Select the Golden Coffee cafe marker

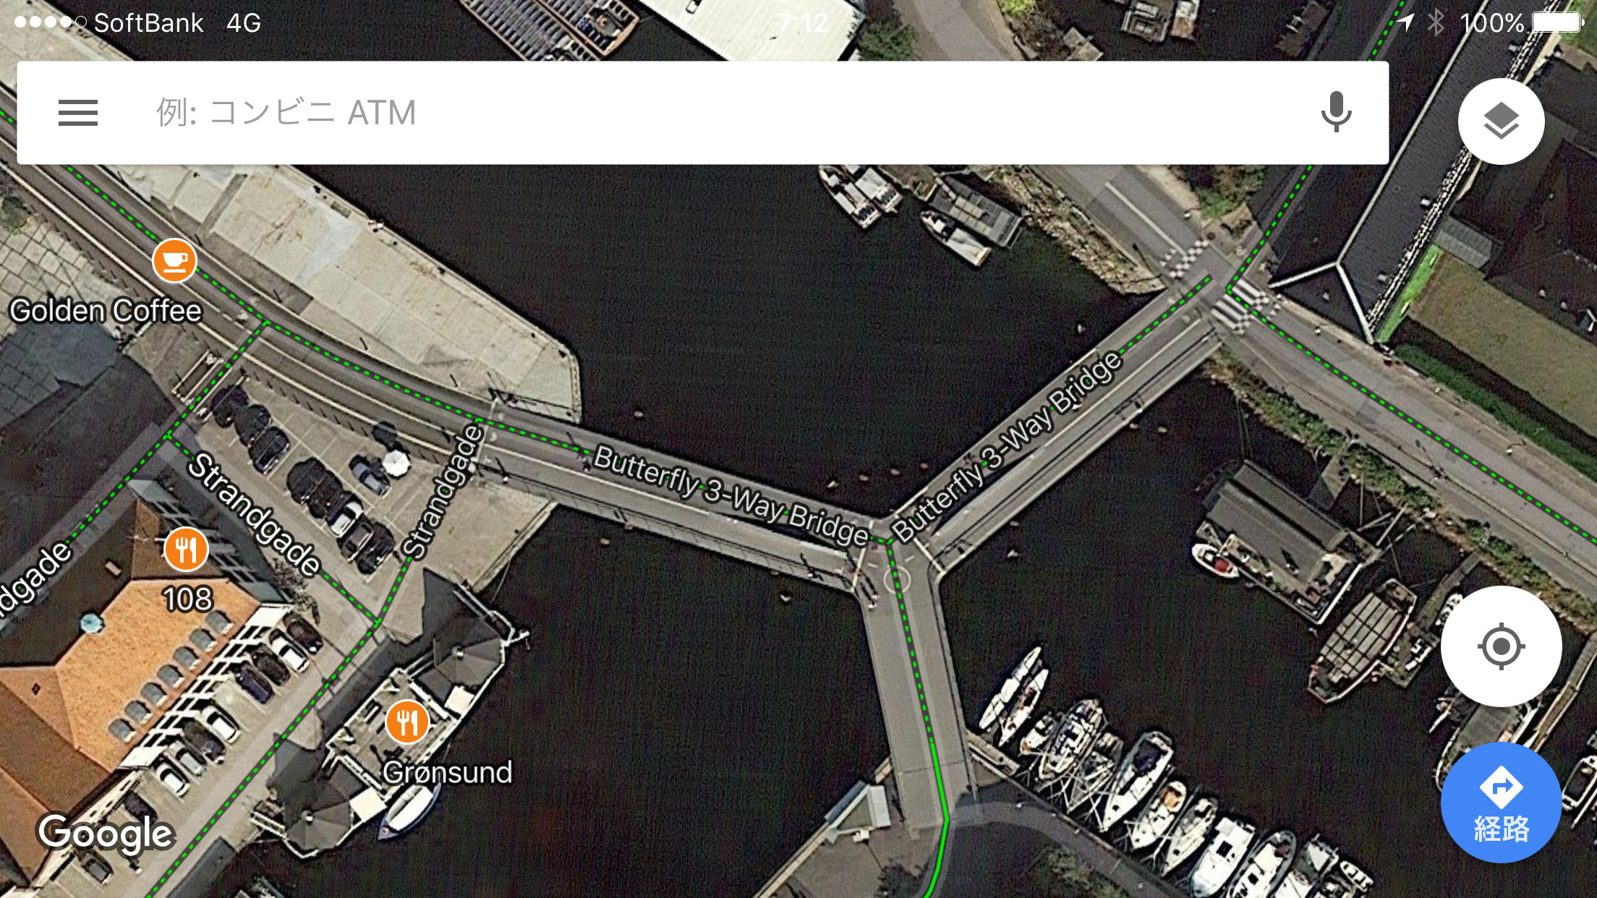click(x=174, y=260)
